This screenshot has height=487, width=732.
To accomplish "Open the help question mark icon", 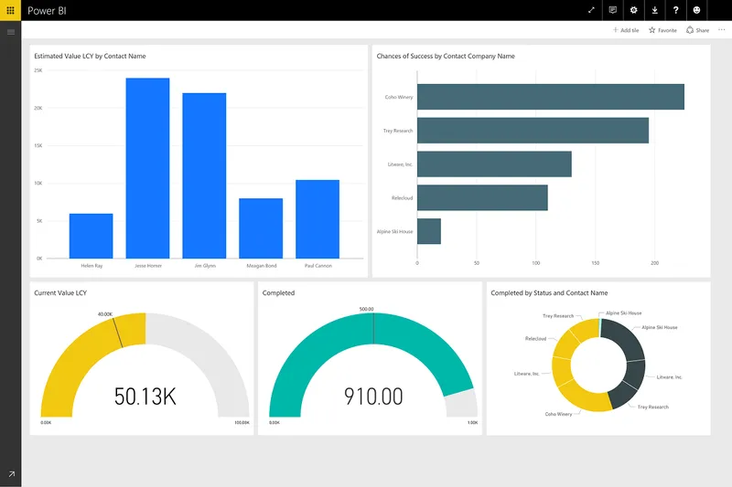I will click(x=675, y=10).
